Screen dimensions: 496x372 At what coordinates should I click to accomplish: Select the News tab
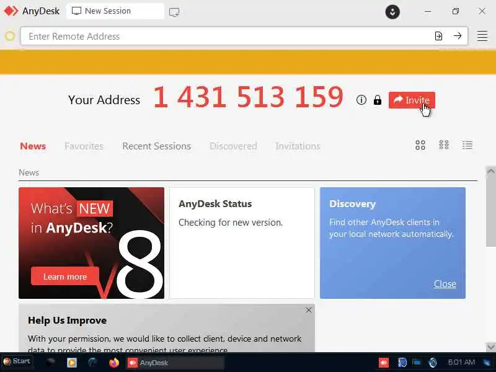33,146
